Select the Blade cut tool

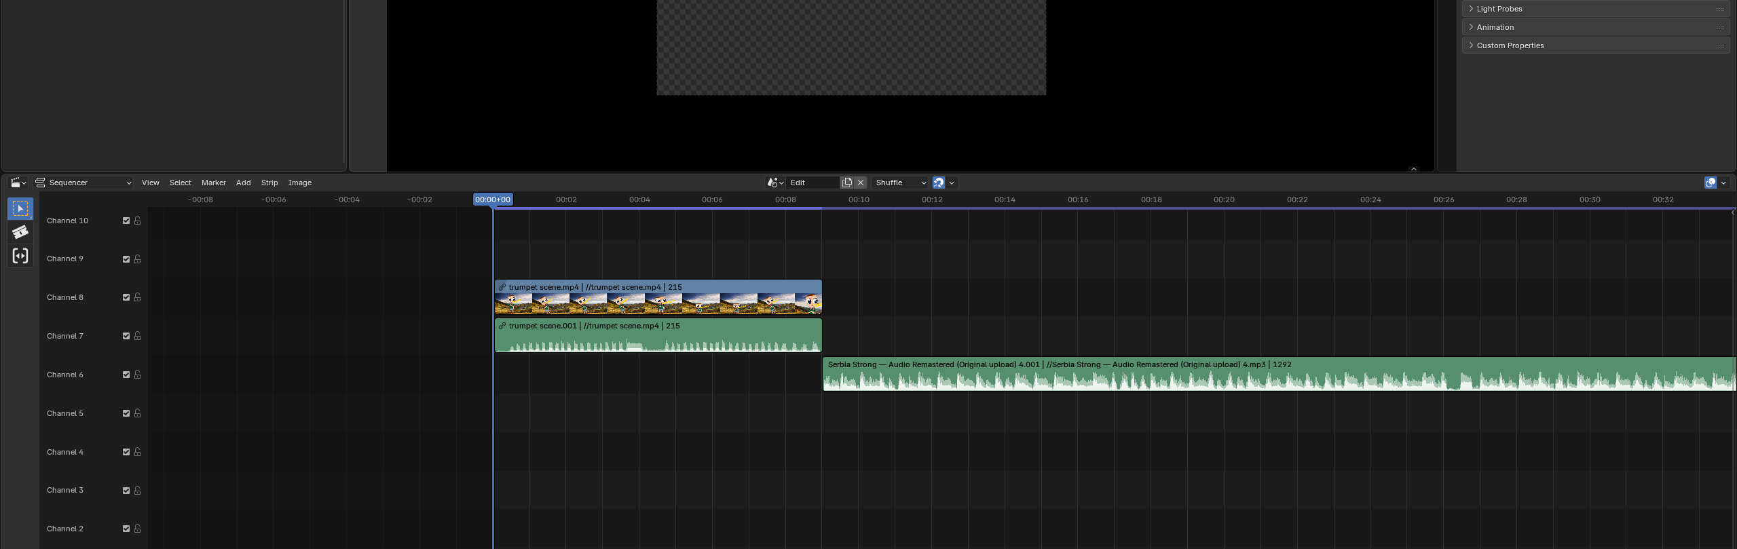point(20,232)
